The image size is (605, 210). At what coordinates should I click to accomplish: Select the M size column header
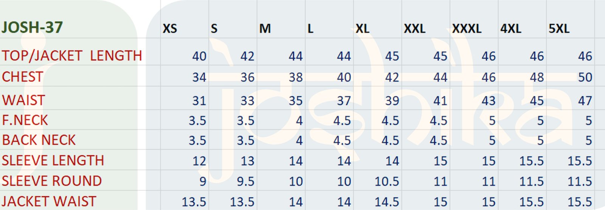[x=265, y=29]
